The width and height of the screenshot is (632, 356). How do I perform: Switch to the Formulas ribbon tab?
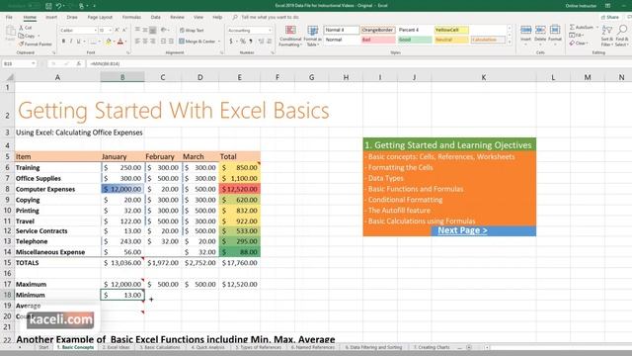click(x=131, y=18)
